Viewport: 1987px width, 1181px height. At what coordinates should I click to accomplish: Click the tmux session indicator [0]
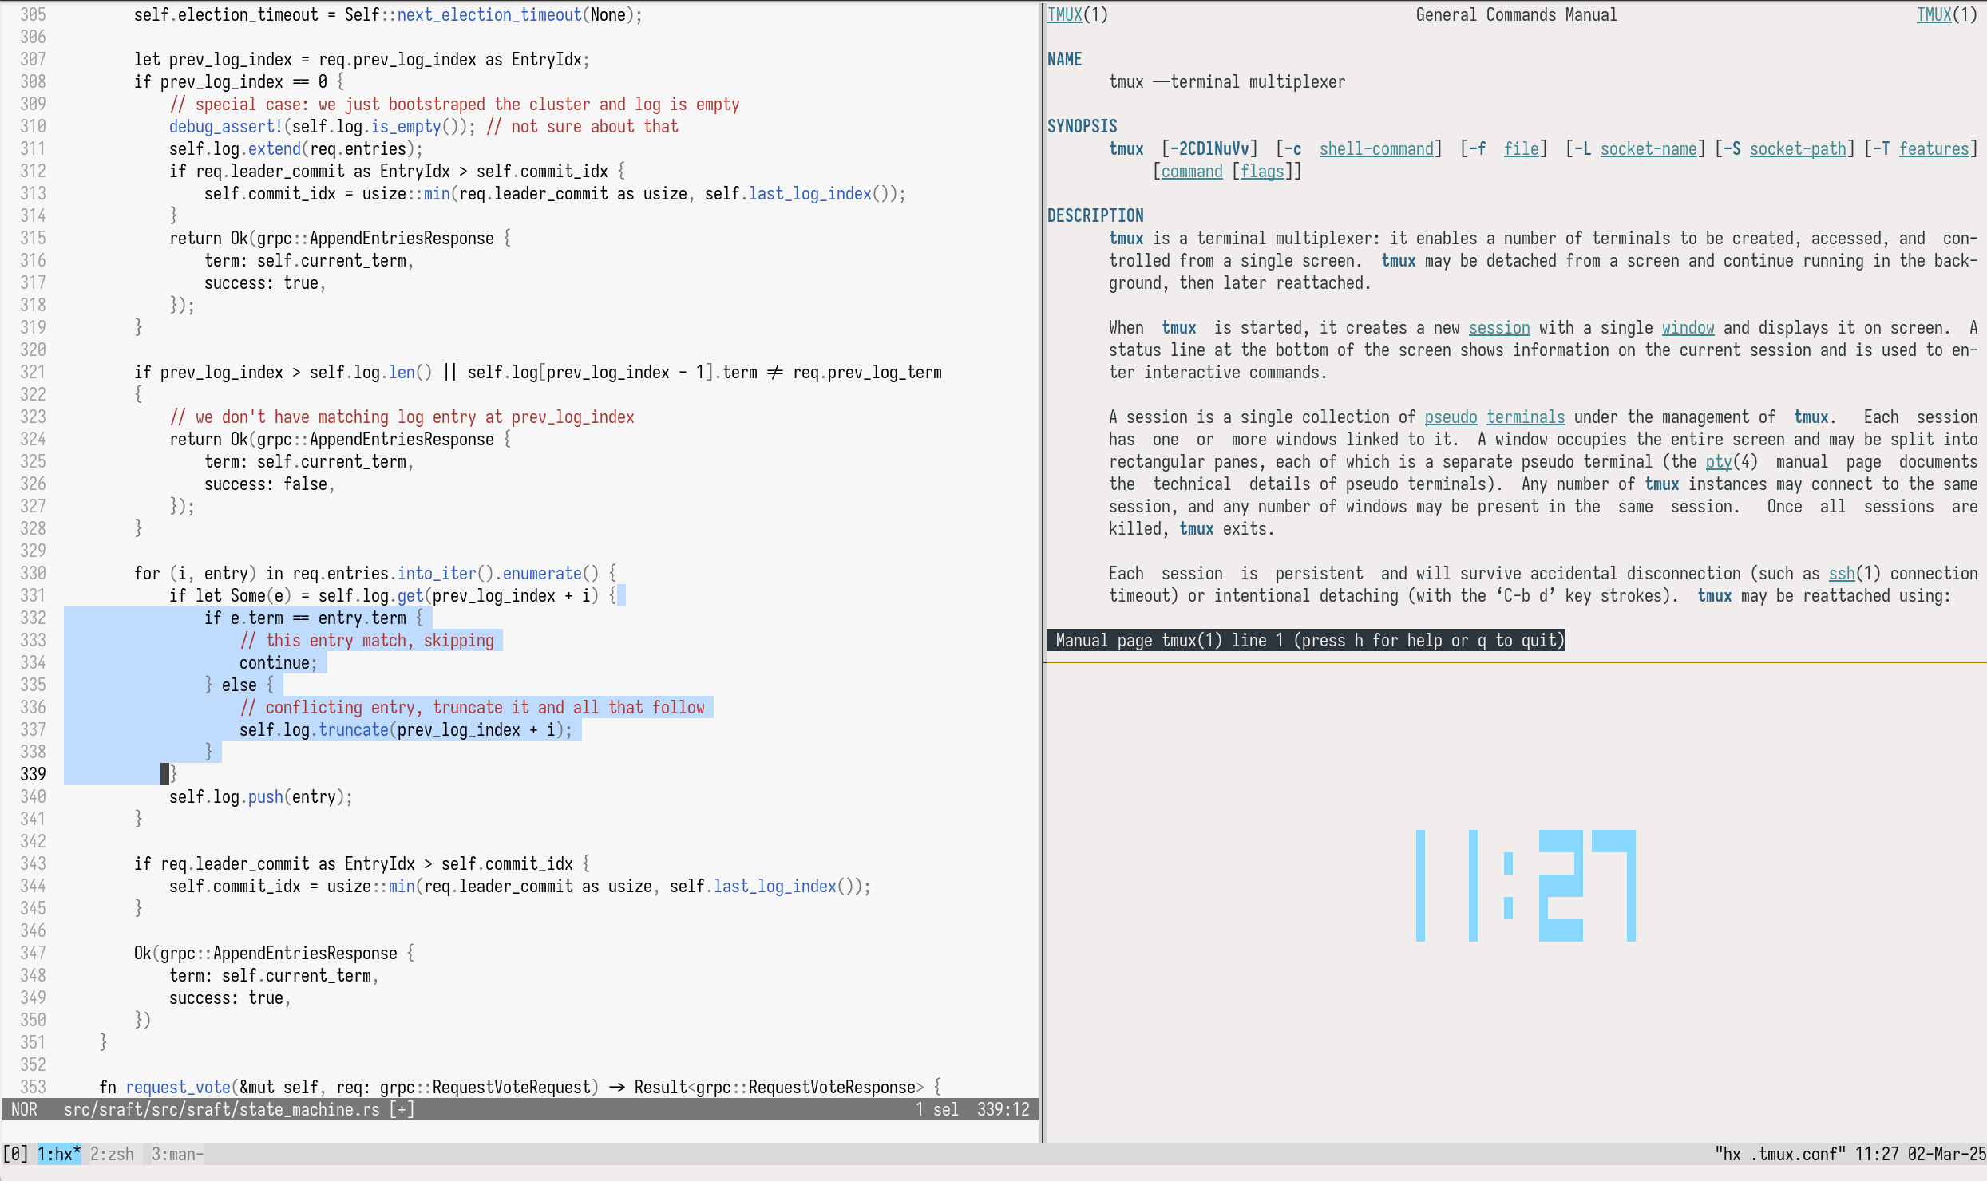coord(15,1154)
